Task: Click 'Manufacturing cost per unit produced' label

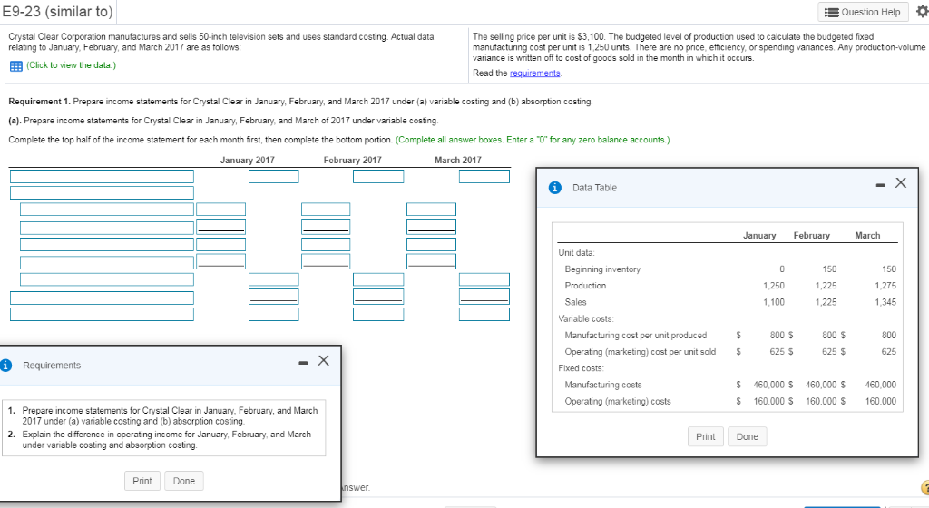Action: [635, 335]
